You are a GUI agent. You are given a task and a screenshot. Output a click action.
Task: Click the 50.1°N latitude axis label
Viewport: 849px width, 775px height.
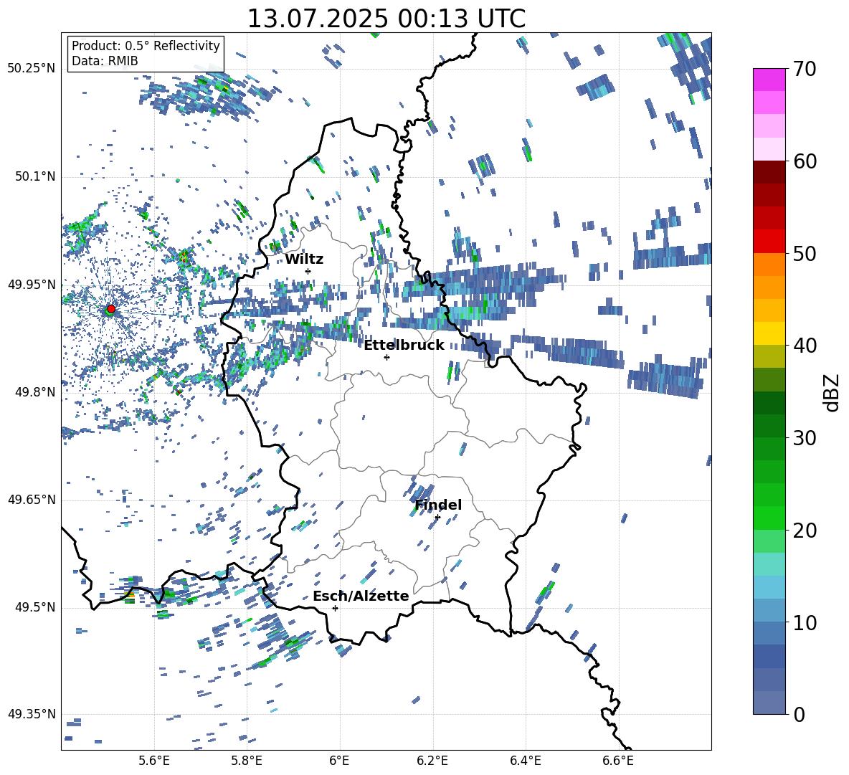pyautogui.click(x=35, y=176)
